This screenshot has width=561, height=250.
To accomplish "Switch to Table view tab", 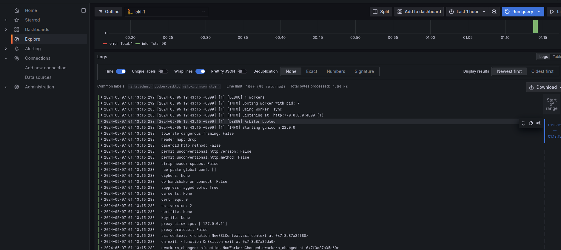I will coord(557,57).
